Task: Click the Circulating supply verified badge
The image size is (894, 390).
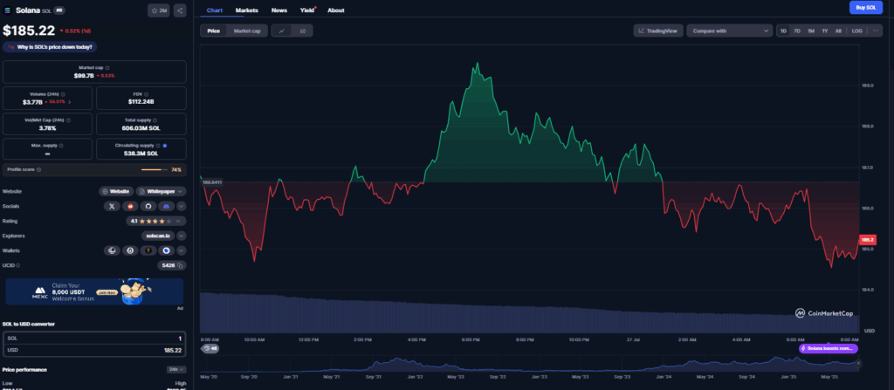Action: (165, 146)
